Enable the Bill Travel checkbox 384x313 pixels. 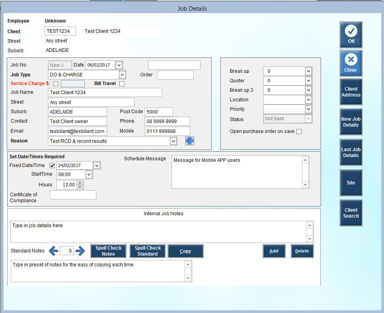122,83
